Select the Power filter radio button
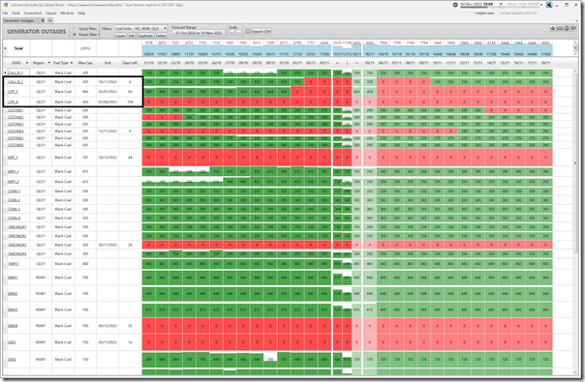Image resolution: width=585 pixels, height=382 pixels. 75,35
